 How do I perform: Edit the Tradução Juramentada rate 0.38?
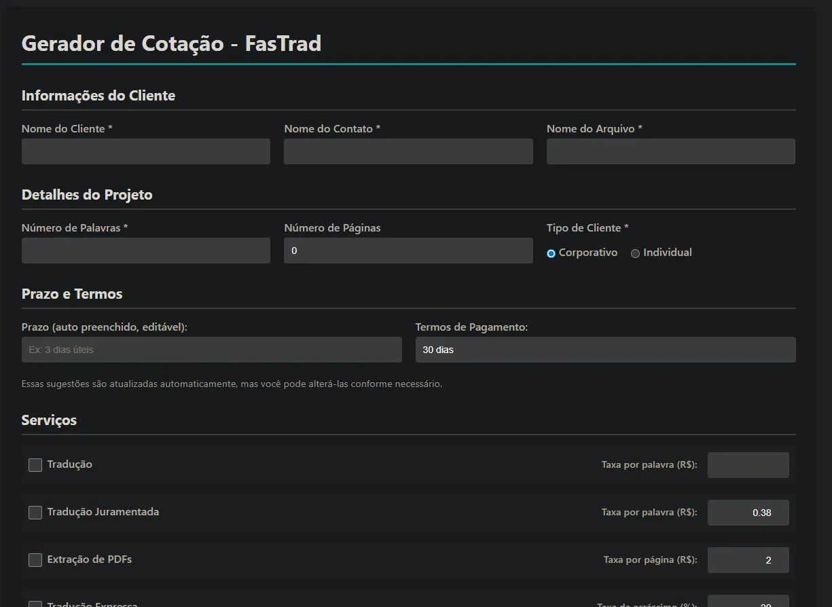pyautogui.click(x=748, y=513)
